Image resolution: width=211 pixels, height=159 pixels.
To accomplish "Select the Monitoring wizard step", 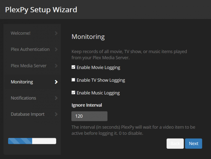I will [22, 82].
